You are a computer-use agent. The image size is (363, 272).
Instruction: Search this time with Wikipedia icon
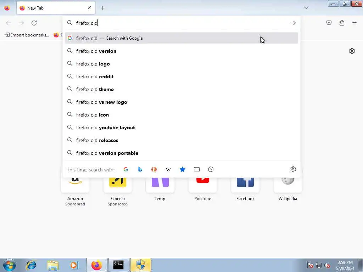[168, 169]
